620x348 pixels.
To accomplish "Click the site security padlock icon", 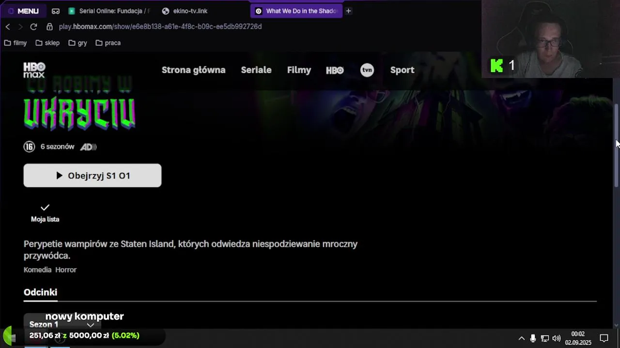I will point(49,27).
